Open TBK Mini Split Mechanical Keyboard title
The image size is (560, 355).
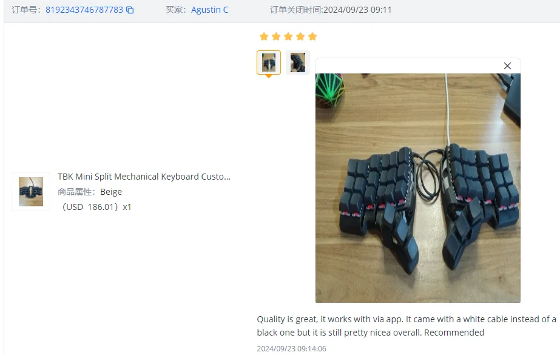pos(144,177)
